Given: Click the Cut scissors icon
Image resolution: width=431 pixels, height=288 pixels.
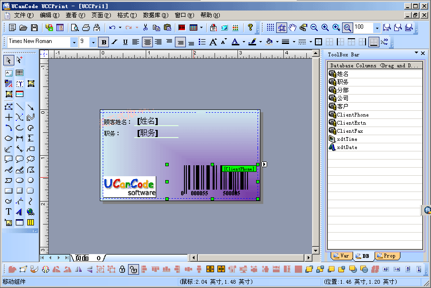Looking at the screenshot, I should click(x=146, y=28).
